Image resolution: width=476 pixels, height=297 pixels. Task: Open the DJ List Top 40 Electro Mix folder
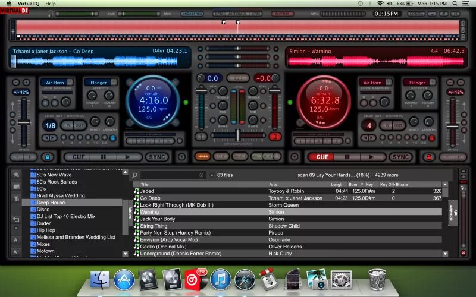(x=66, y=216)
